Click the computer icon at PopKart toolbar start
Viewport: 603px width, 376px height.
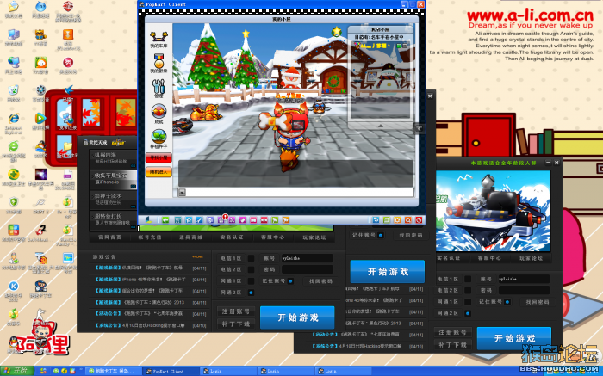(149, 220)
